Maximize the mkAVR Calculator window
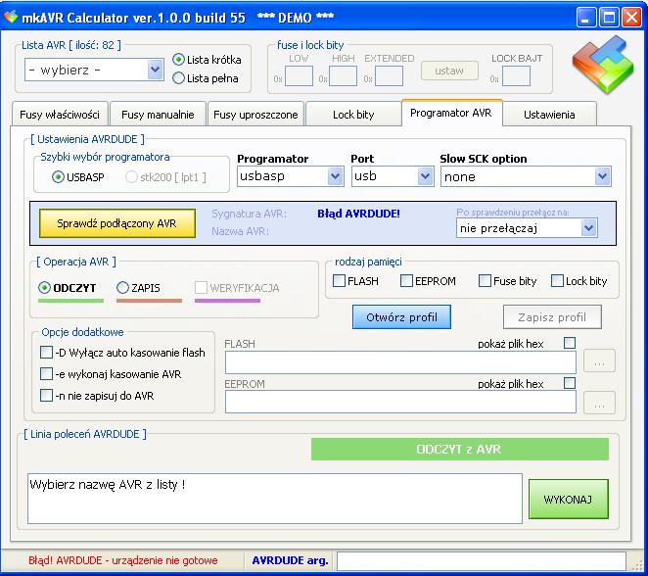The image size is (648, 576). (x=609, y=18)
